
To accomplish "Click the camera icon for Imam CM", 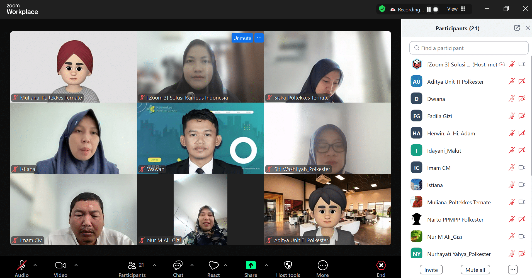I will 522,167.
